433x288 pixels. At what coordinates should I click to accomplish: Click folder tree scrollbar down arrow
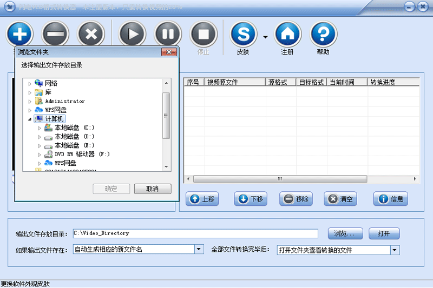tap(166, 167)
